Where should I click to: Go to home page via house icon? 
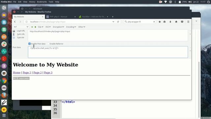176,22
